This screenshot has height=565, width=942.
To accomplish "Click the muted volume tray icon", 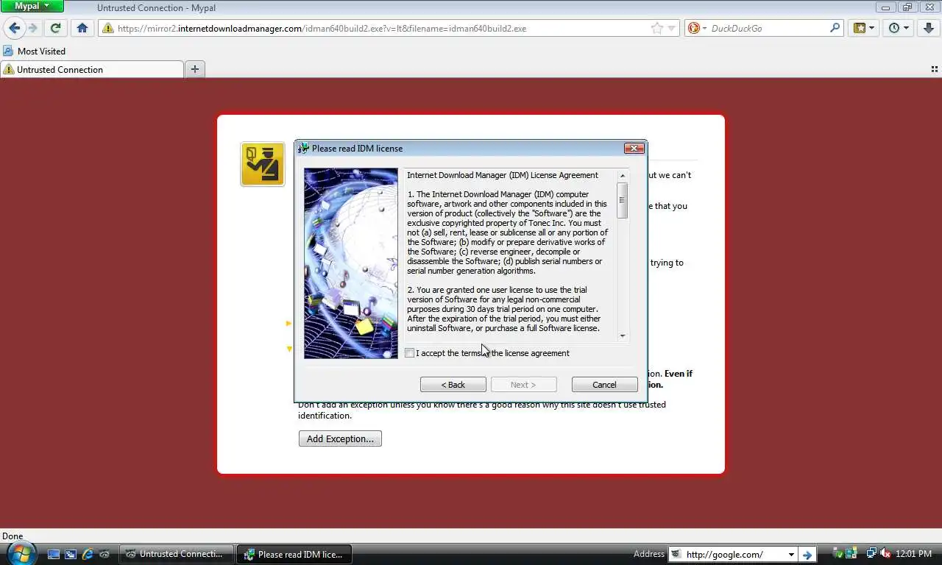I will pyautogui.click(x=885, y=554).
